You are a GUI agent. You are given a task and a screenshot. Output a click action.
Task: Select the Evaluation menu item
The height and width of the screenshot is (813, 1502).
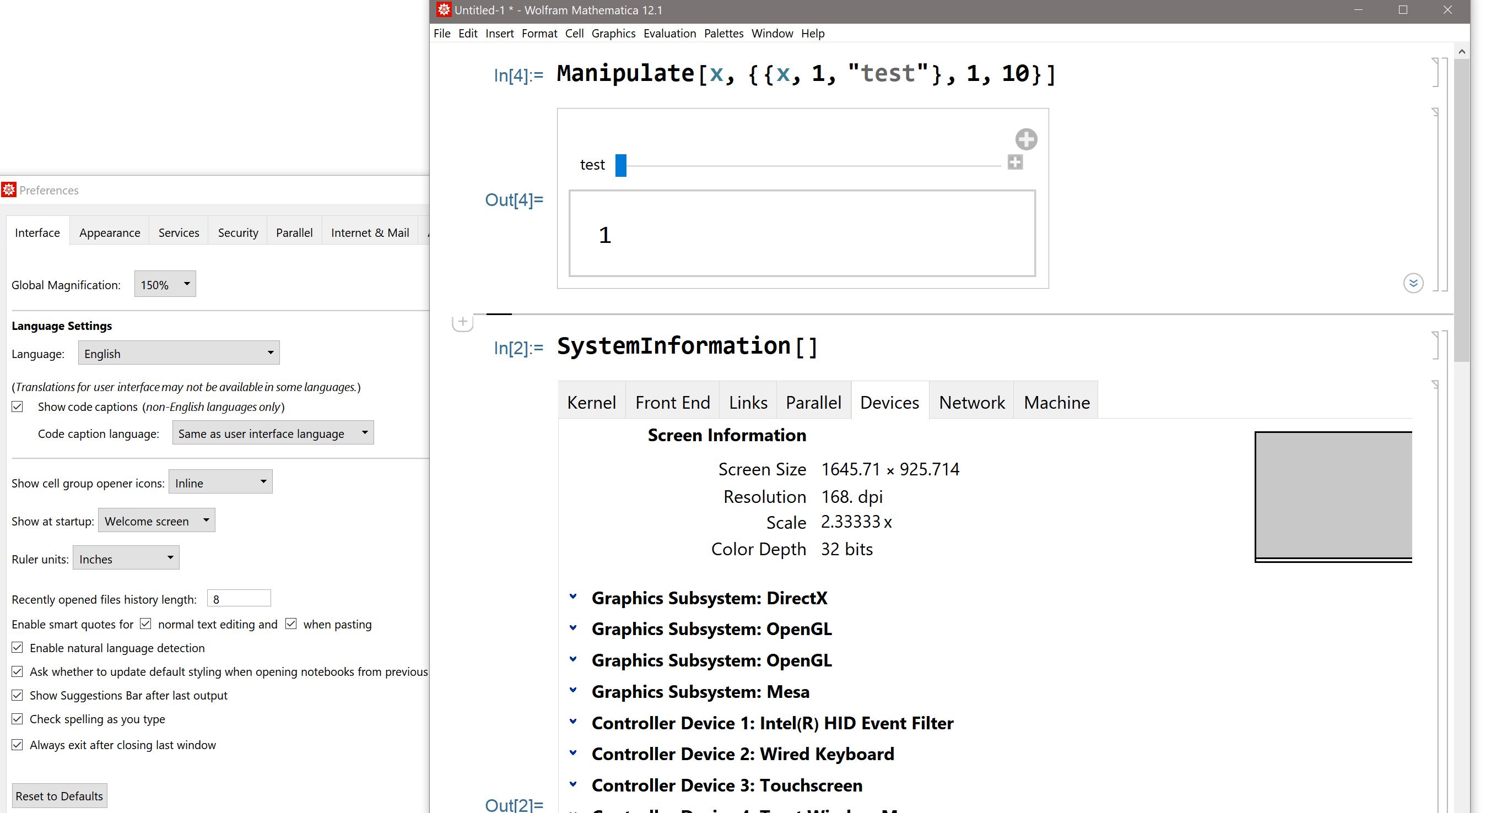click(x=669, y=33)
